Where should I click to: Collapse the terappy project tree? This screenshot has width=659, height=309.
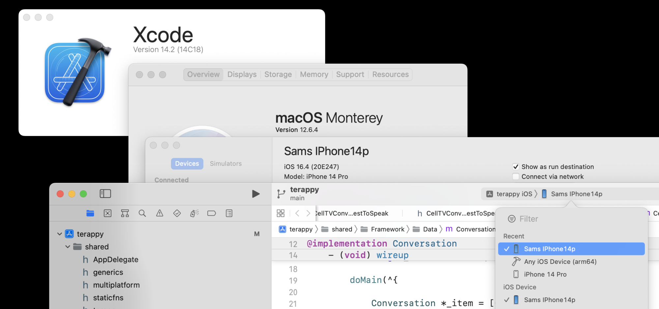coord(60,234)
